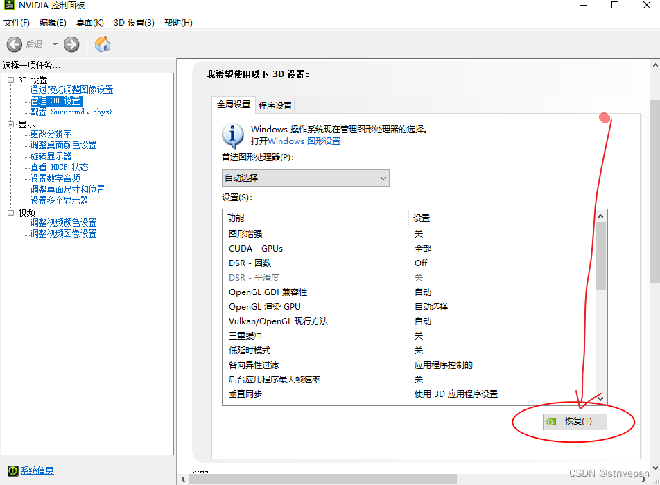
Task: Click the settings list vertical scrollbar thumb
Action: pos(600,256)
